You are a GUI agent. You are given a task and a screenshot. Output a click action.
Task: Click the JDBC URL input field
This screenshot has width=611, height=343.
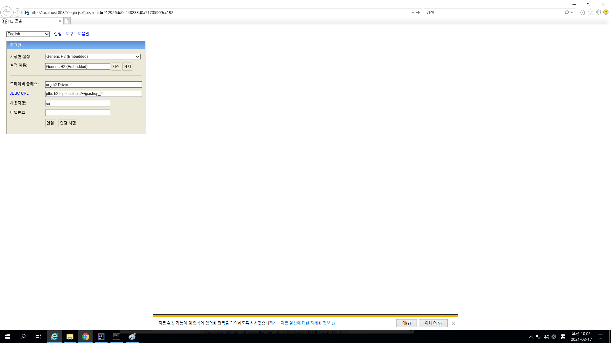point(93,94)
